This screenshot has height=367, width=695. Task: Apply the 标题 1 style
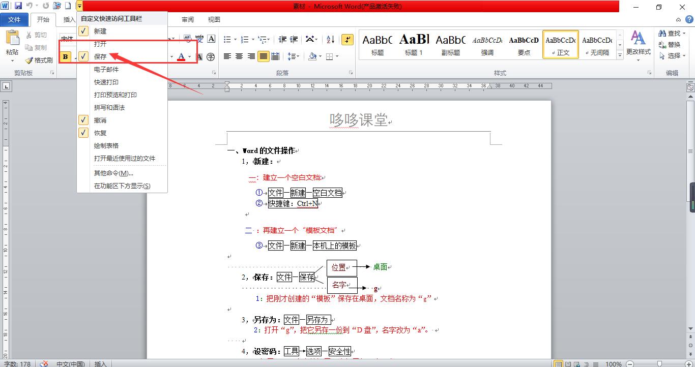[414, 45]
